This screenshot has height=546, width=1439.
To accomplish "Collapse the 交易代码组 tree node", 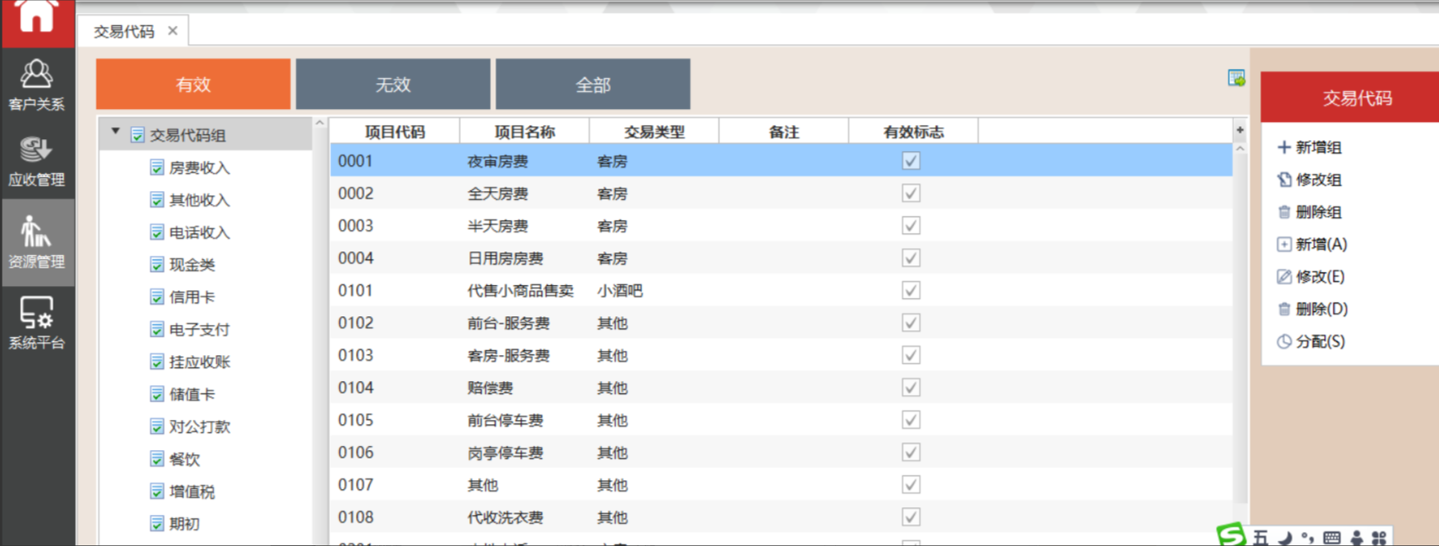I will pyautogui.click(x=115, y=132).
